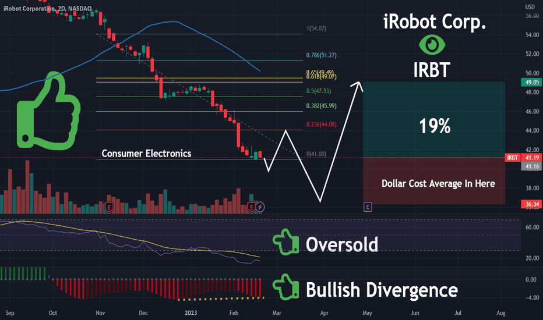
Task: Click the gray 41.16 price label
Action: coord(531,166)
